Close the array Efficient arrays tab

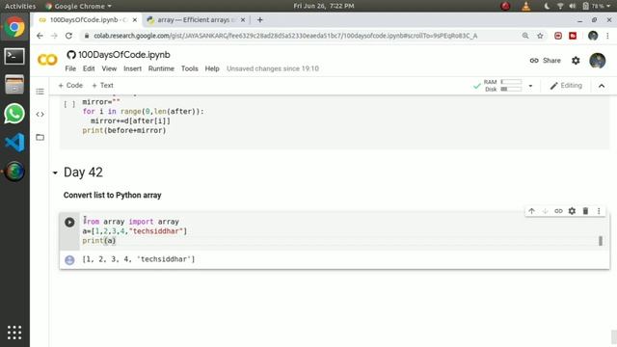tap(243, 19)
